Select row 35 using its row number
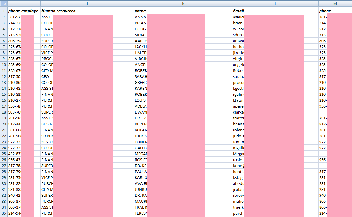352x217 pixels. 3,213
